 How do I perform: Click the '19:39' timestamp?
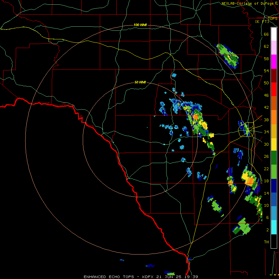click(191, 277)
